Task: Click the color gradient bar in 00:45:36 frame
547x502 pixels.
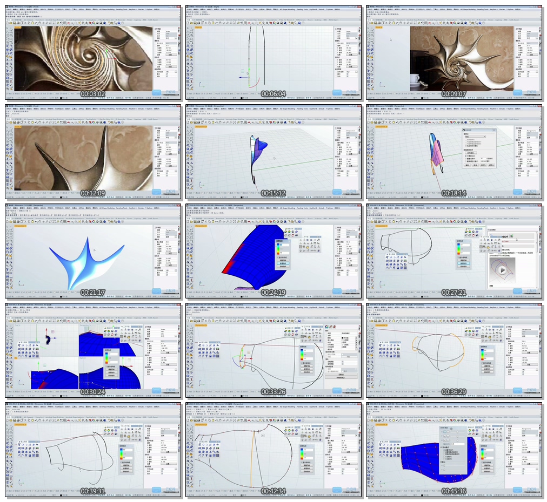Action: [482, 453]
